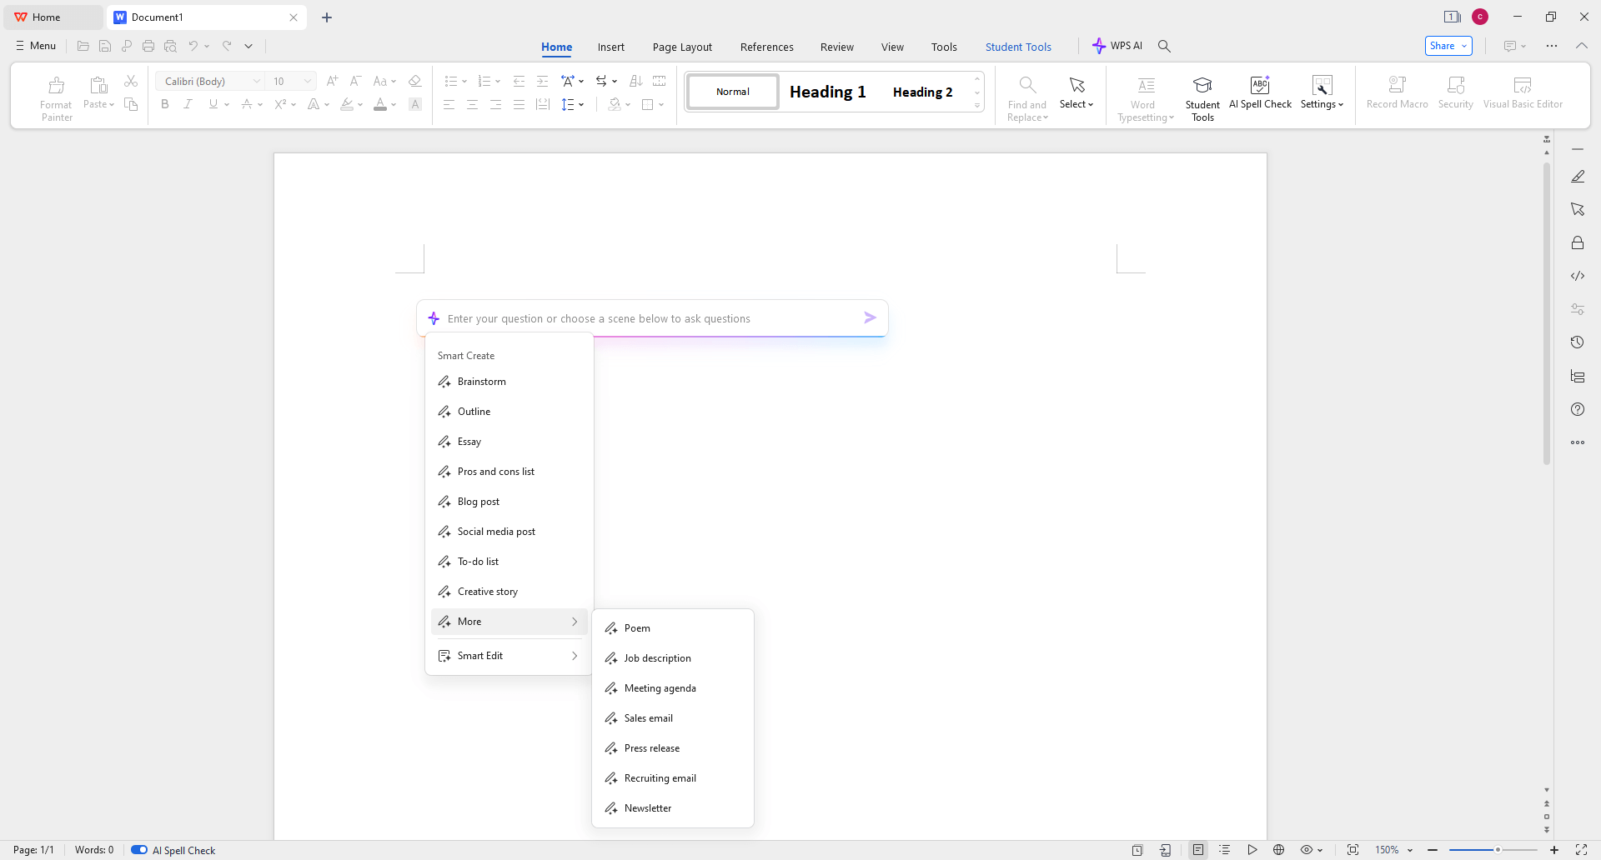Click the Student Tools ribbon icon
This screenshot has height=860, width=1601.
click(x=1202, y=87)
